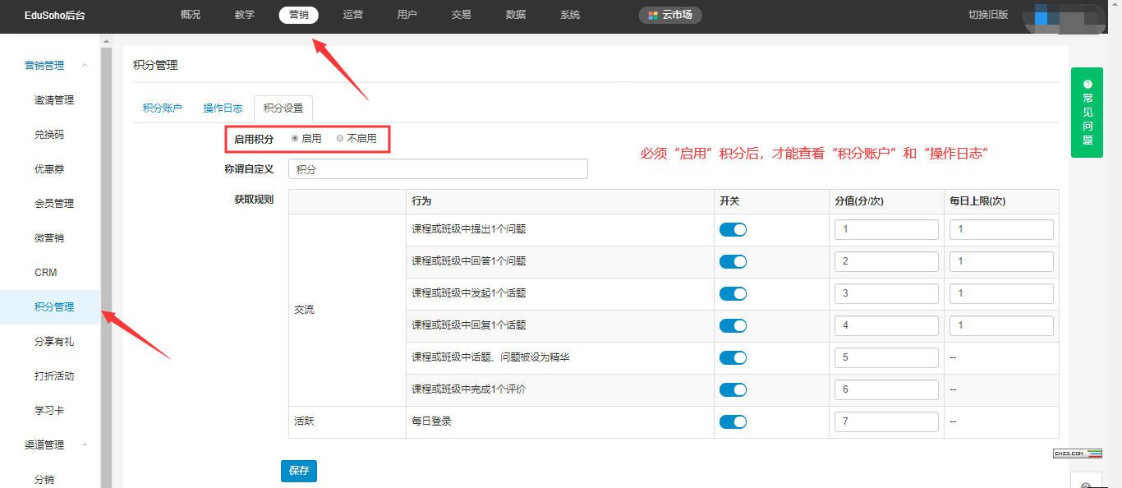The height and width of the screenshot is (488, 1122).
Task: Click the 保存 button
Action: 298,471
